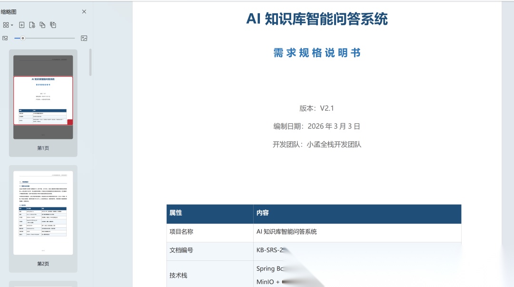Click the replace page icon

coord(43,25)
